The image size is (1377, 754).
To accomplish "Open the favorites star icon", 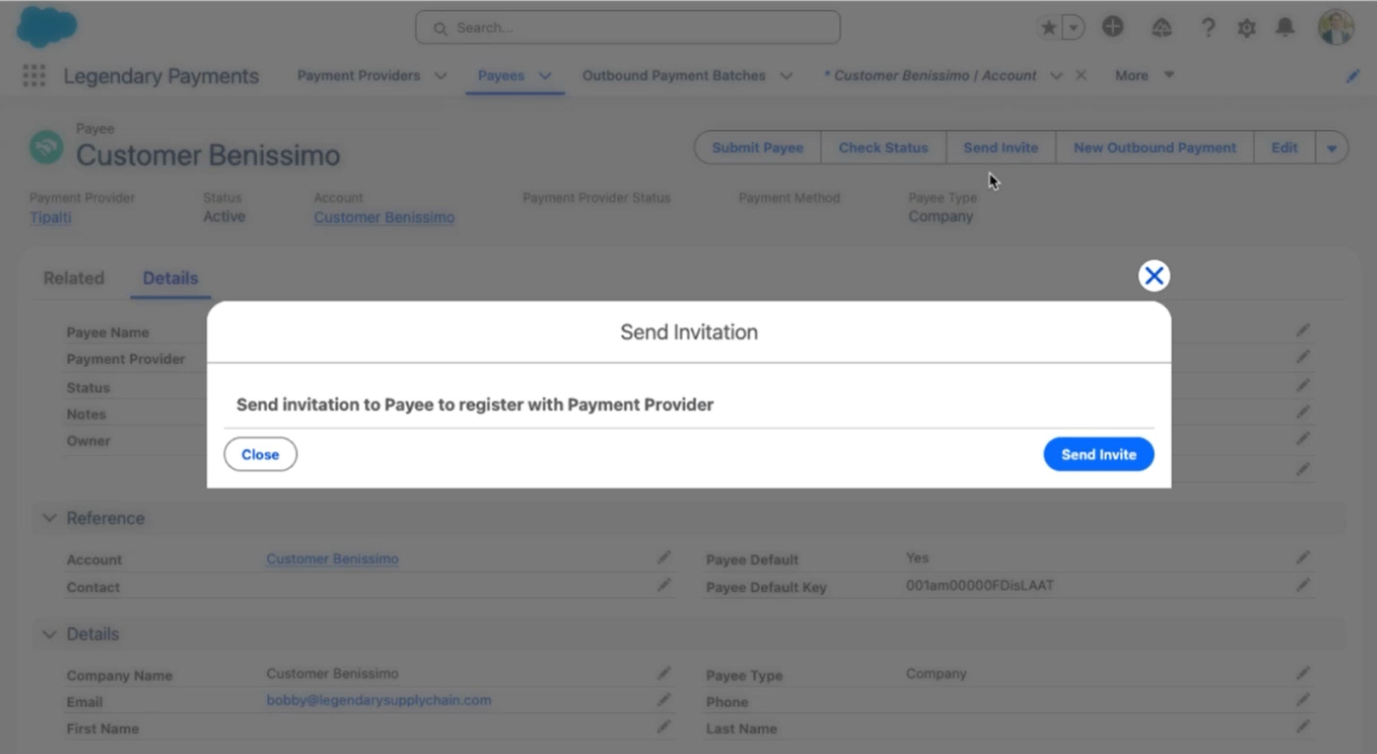I will pos(1049,28).
